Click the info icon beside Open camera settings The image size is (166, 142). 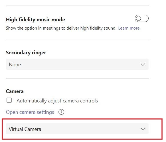[61, 112]
